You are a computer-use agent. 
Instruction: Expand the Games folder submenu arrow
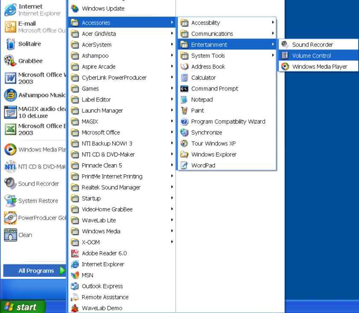pyautogui.click(x=172, y=89)
